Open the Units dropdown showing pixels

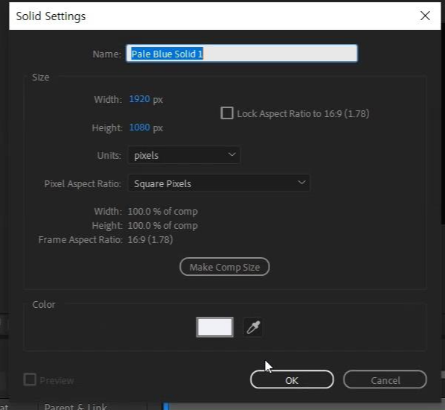coord(184,155)
